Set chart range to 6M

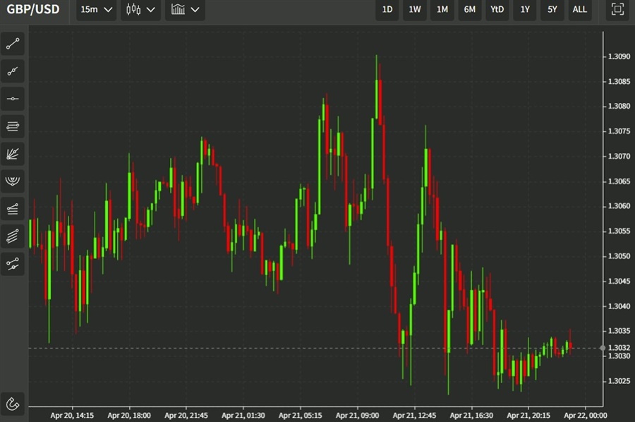coord(470,9)
